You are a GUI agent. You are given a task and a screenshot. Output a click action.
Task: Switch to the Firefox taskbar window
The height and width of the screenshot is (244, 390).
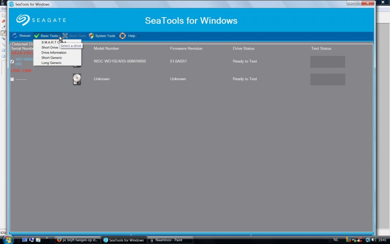coord(77,240)
